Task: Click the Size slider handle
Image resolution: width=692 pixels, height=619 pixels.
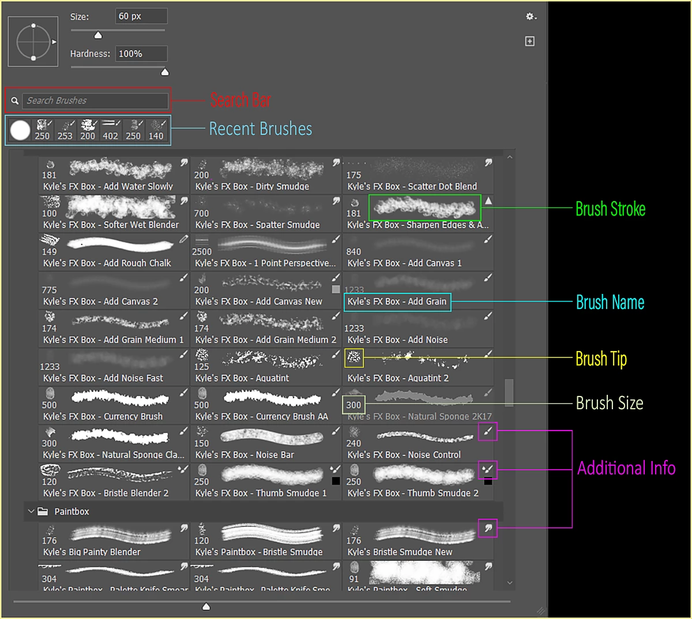Action: click(98, 35)
